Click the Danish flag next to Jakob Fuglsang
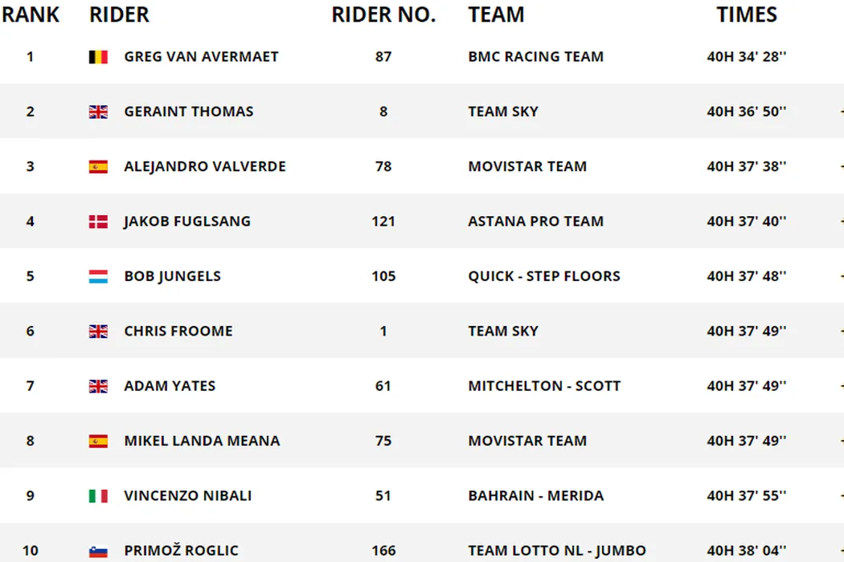The image size is (844, 562). click(x=98, y=222)
